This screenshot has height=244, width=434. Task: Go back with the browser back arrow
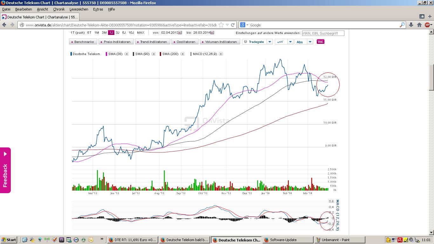(x=4, y=25)
